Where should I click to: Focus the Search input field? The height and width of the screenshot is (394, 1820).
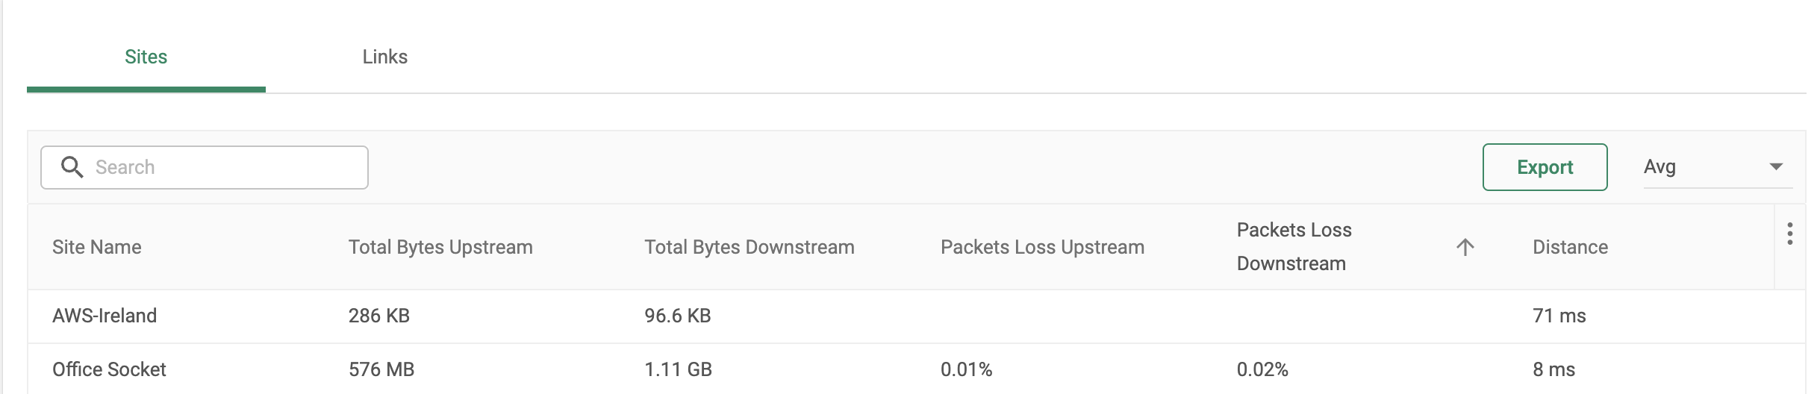pos(224,167)
